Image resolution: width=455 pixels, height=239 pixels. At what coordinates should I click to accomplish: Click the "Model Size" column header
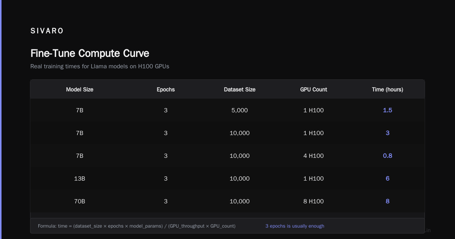[80, 90]
